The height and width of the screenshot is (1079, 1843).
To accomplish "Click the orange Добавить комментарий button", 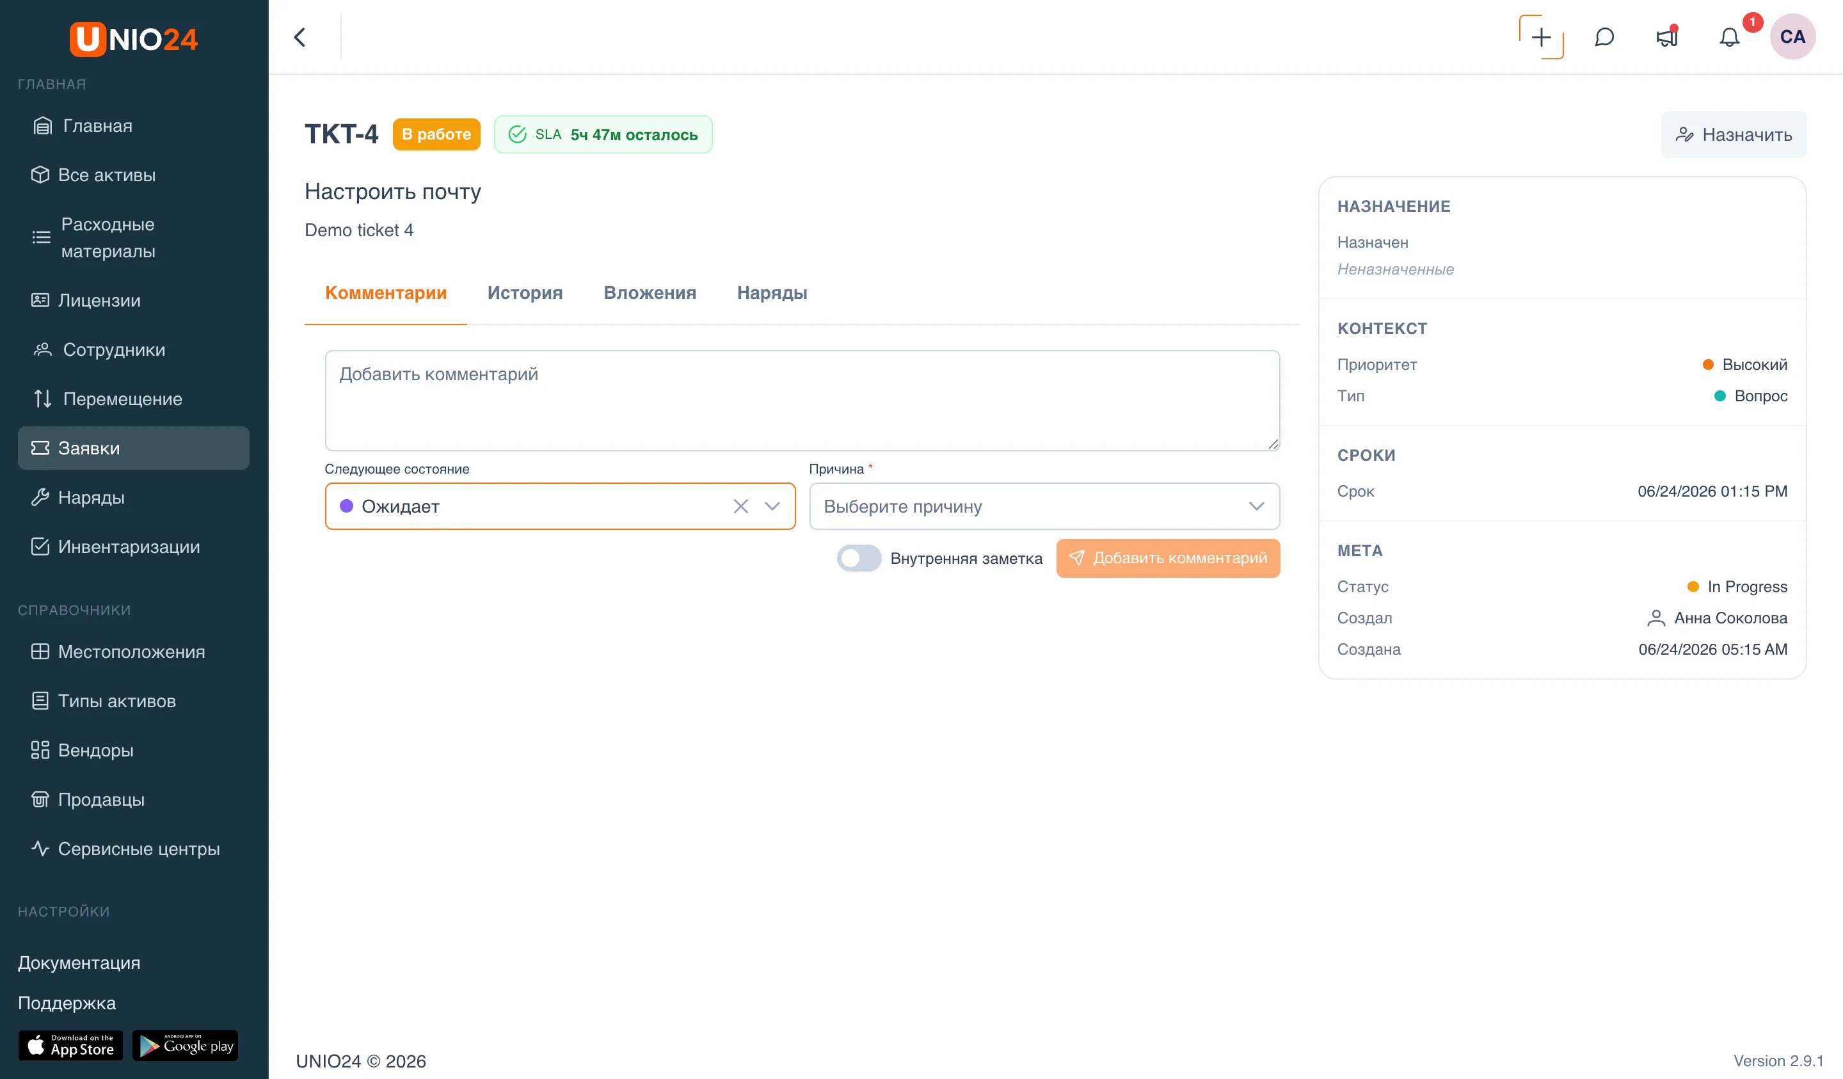I will [x=1168, y=558].
